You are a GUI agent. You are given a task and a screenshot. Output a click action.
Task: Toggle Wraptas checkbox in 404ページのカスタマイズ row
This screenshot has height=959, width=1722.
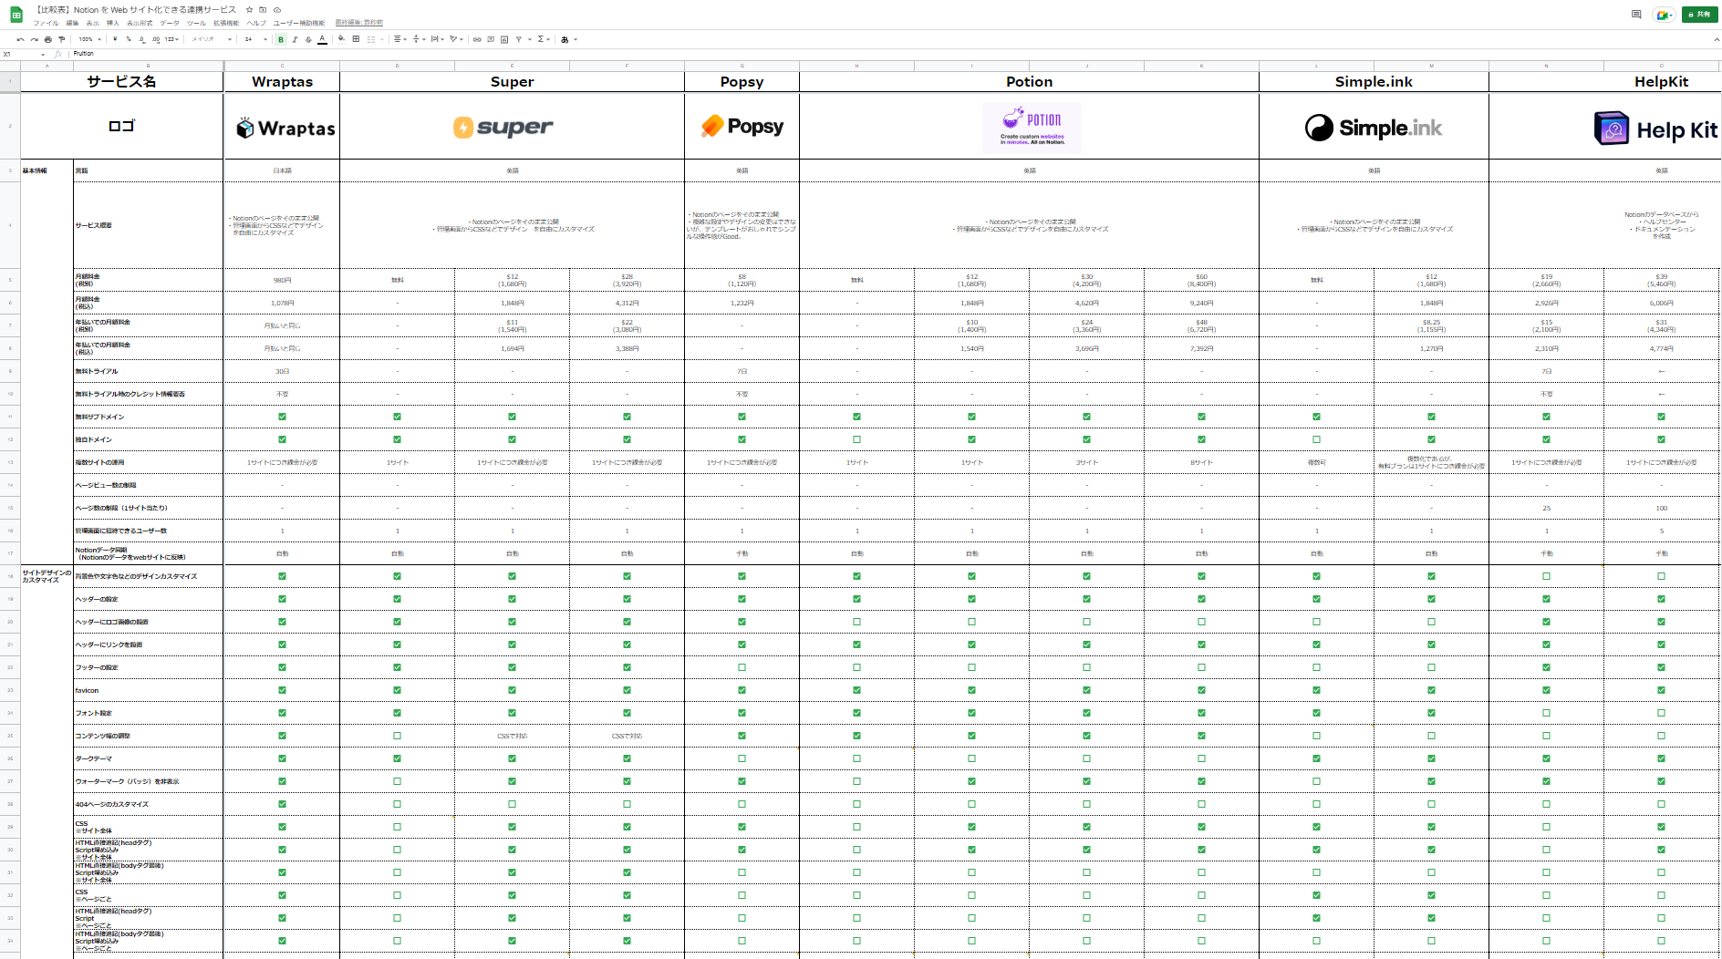pyautogui.click(x=282, y=804)
